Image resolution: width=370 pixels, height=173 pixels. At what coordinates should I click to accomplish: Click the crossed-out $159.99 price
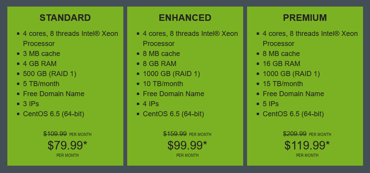tap(175, 134)
